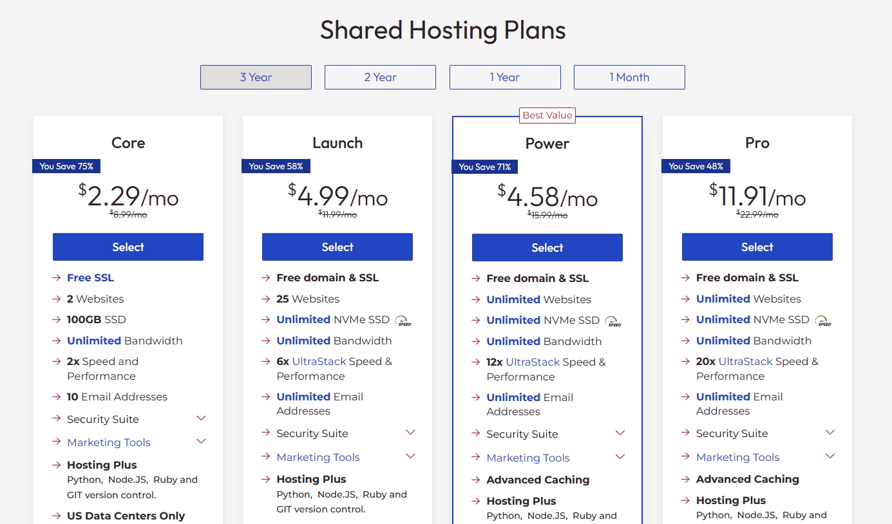Image resolution: width=892 pixels, height=524 pixels.
Task: Select the Power hosting plan
Action: point(547,248)
